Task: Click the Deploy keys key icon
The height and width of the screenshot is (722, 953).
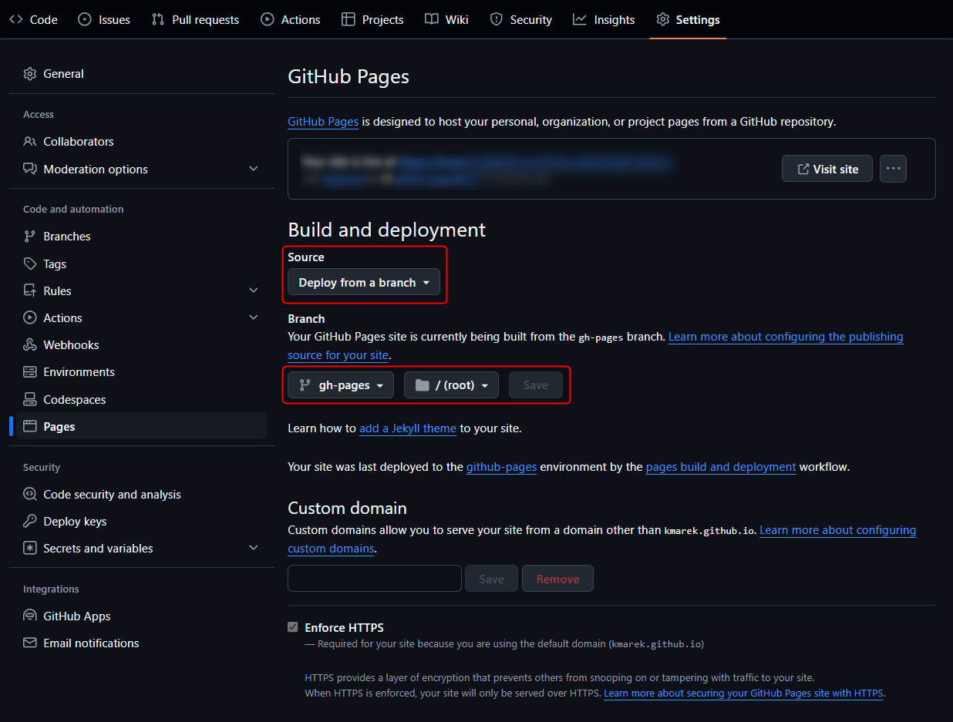Action: click(x=30, y=522)
